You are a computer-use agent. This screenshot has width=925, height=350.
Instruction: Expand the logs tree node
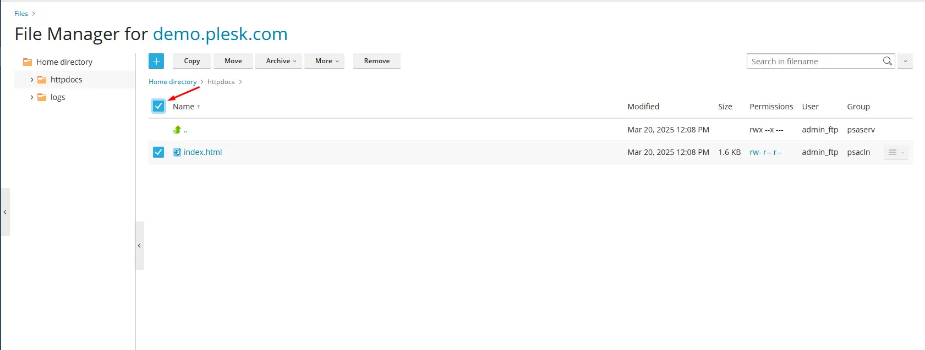(32, 97)
